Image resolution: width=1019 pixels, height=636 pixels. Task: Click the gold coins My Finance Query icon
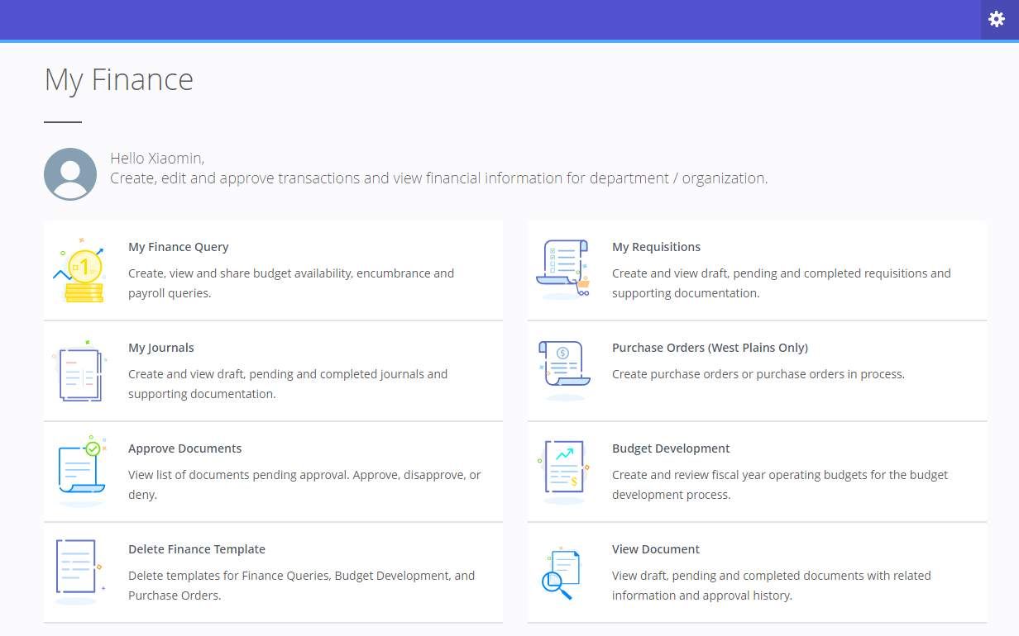point(81,271)
